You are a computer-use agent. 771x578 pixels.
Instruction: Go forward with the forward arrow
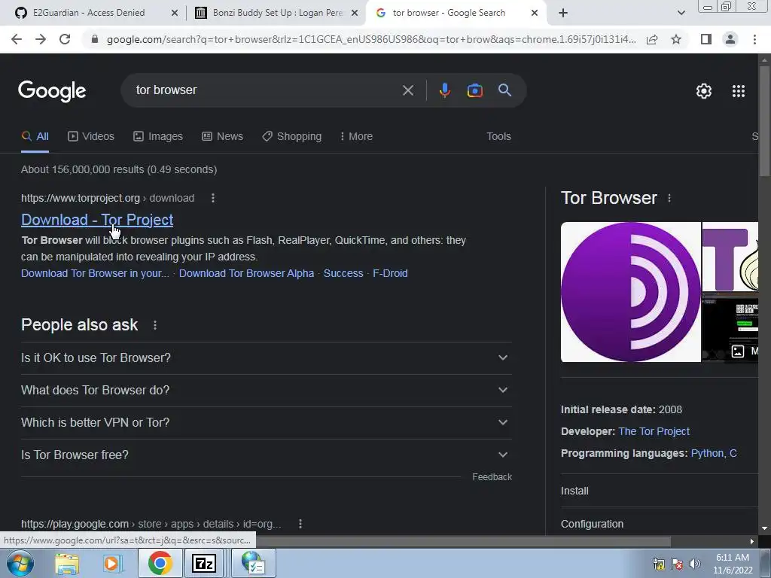click(41, 39)
